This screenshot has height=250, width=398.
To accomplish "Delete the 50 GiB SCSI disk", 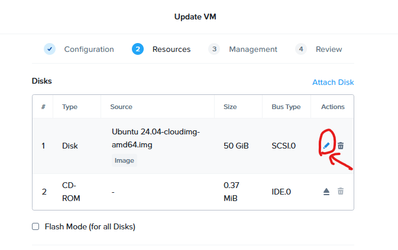I will [x=341, y=146].
